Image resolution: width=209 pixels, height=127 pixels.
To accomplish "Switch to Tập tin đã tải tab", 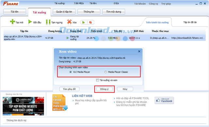I will click(190, 22).
